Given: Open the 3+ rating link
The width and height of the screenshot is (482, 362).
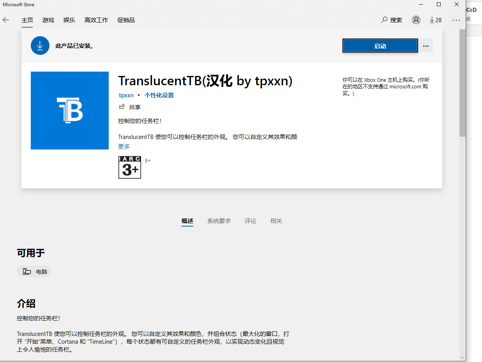Looking at the screenshot, I should [148, 160].
